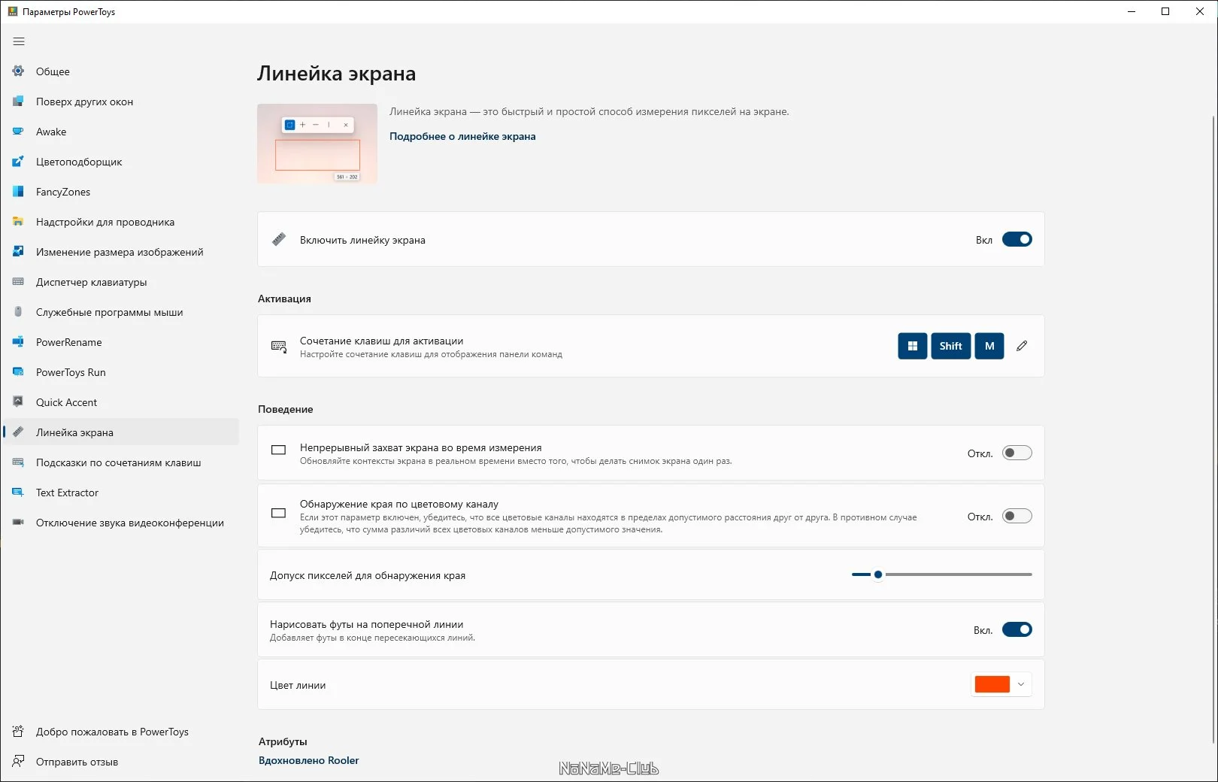The width and height of the screenshot is (1218, 782).
Task: Click the Изменение размера изображений icon
Action: [18, 252]
